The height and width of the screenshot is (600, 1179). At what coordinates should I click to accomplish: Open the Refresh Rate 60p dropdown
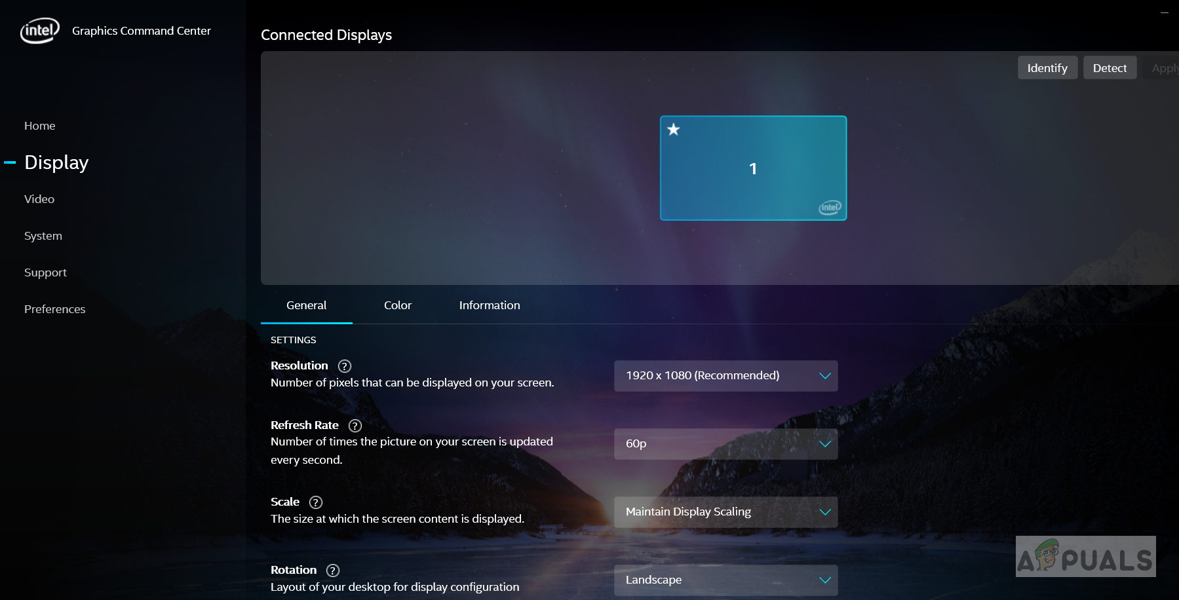click(725, 444)
